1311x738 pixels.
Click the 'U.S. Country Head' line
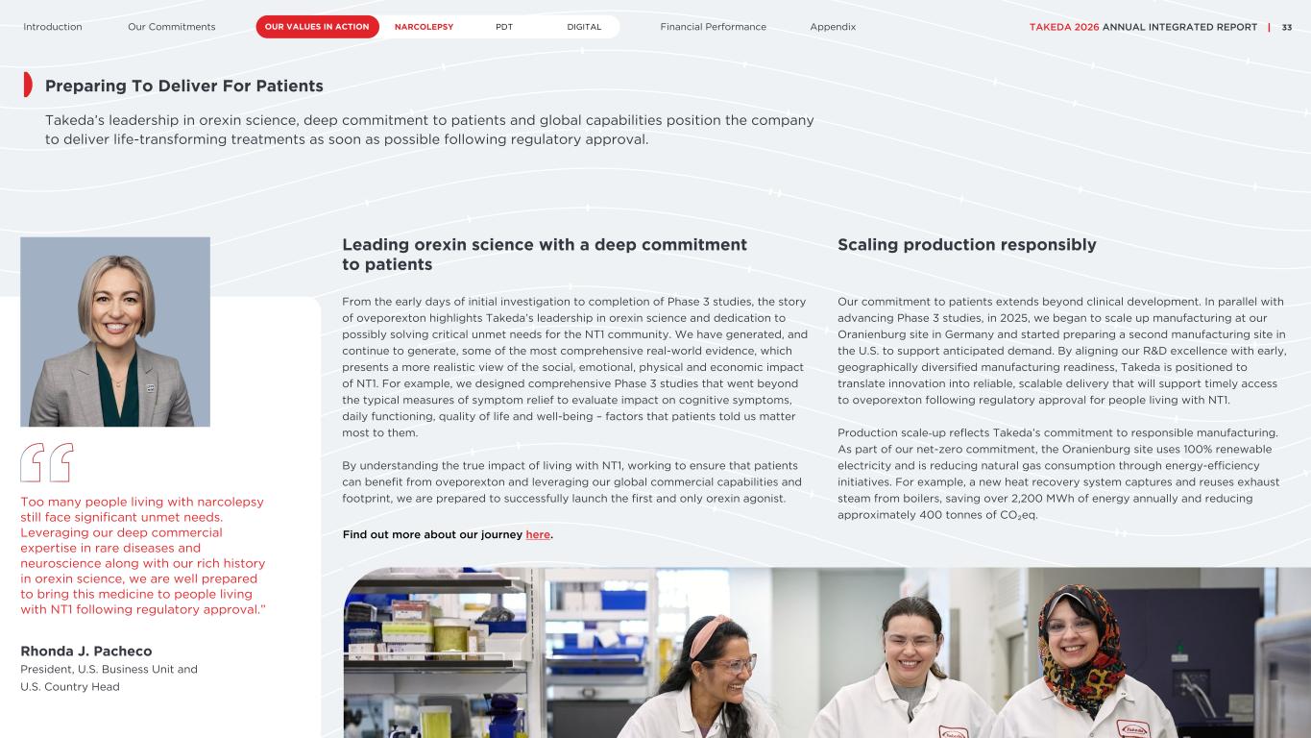point(70,686)
